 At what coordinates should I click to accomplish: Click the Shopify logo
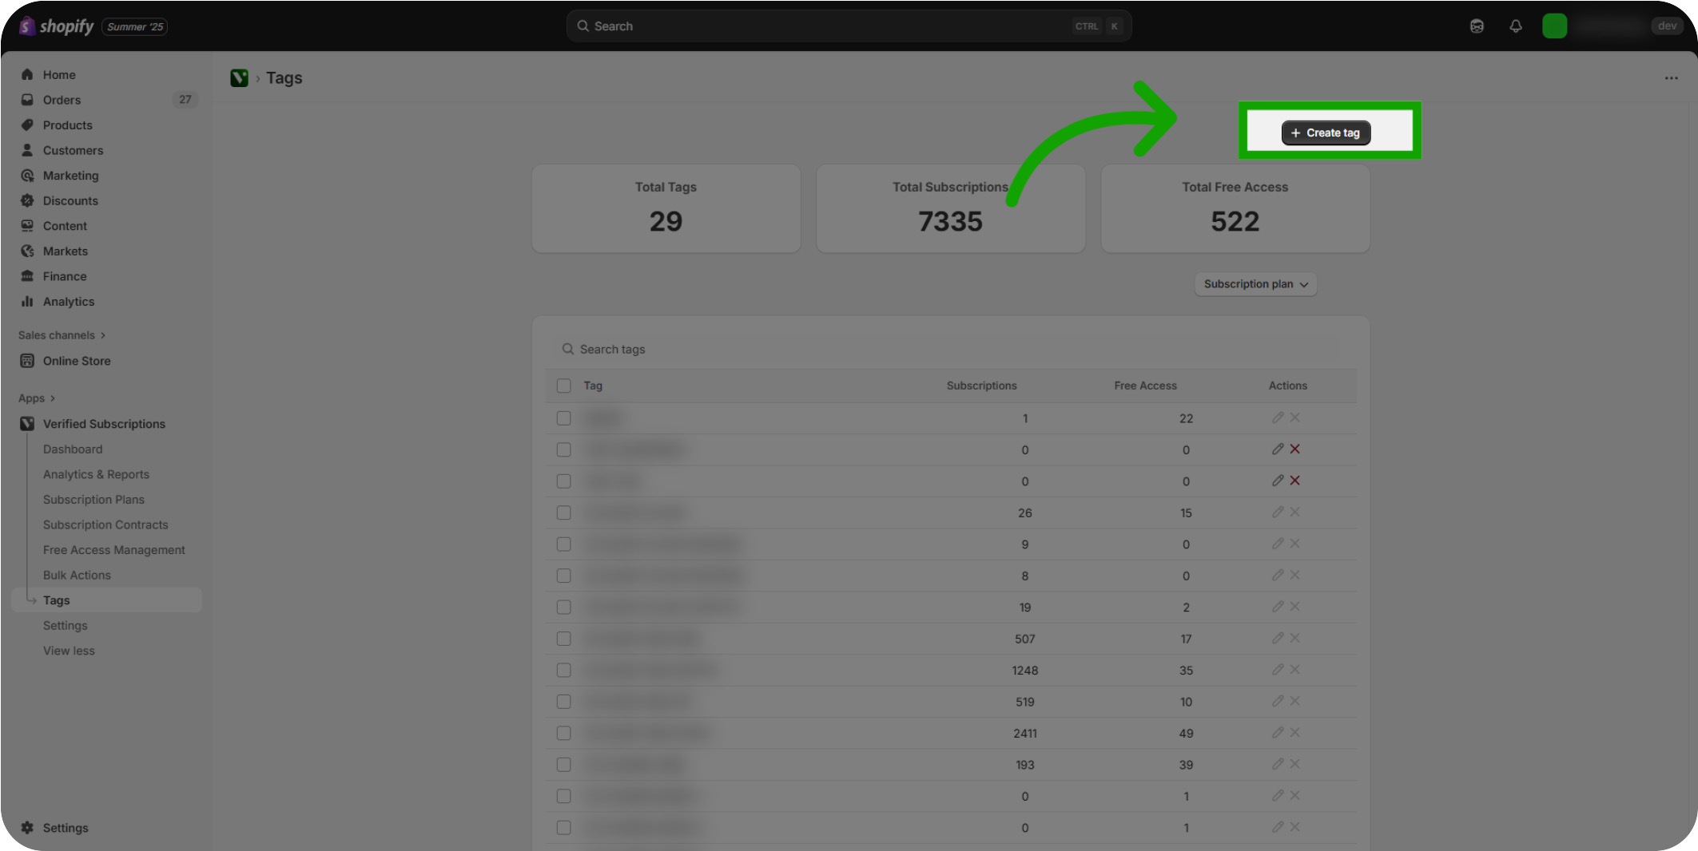pos(56,26)
